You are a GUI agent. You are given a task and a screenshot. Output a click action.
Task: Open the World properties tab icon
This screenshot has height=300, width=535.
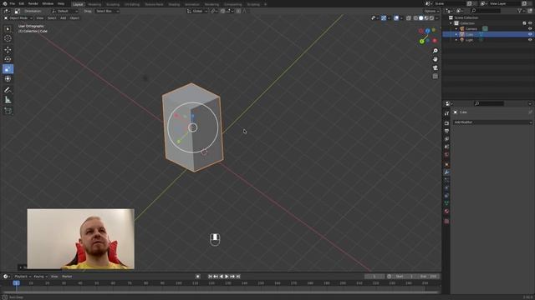[446, 154]
